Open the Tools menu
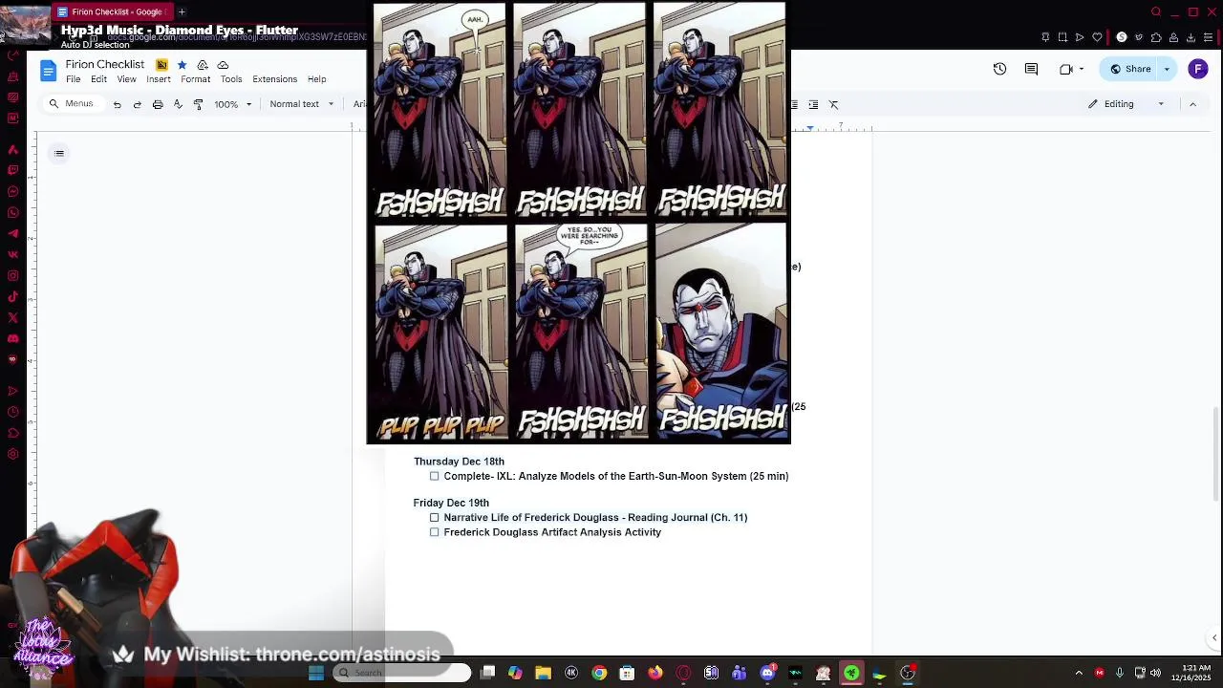Screen dimensions: 1223x688 231,79
